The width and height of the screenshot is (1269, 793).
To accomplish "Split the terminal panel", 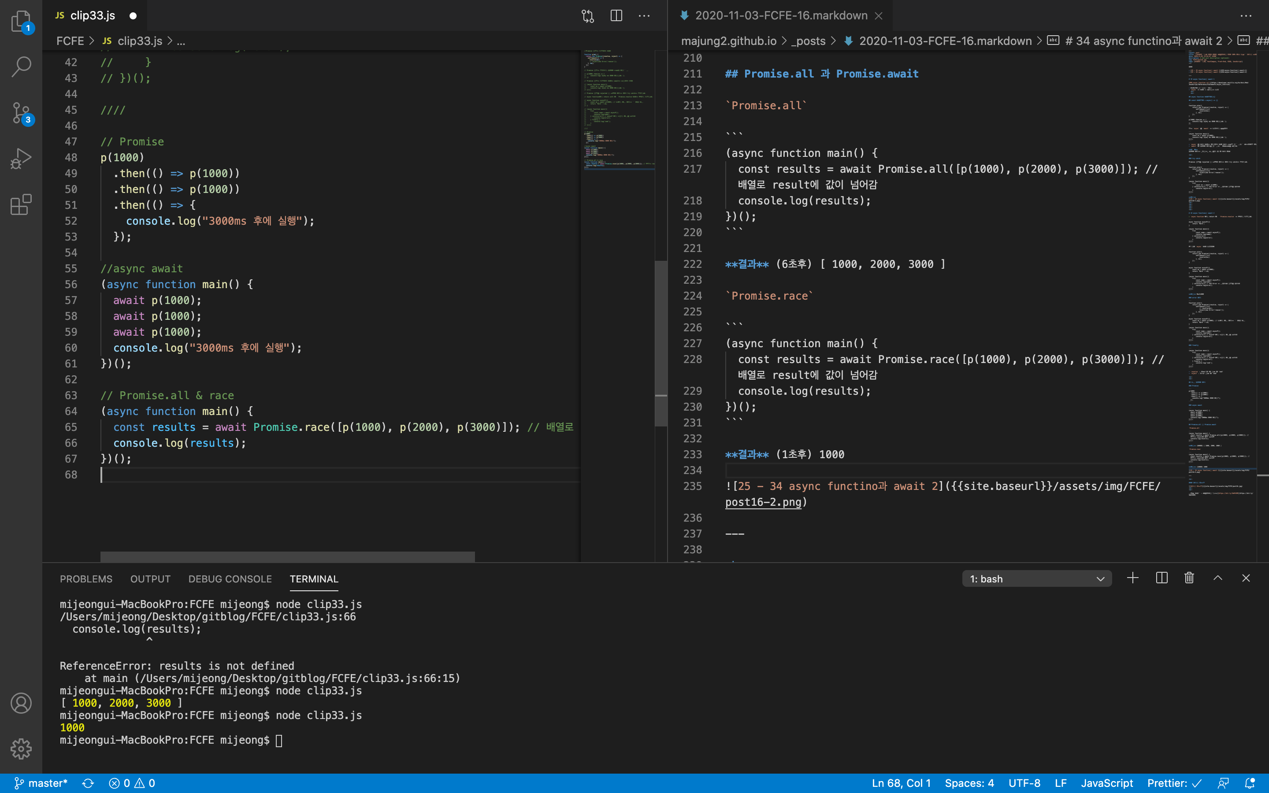I will tap(1161, 578).
